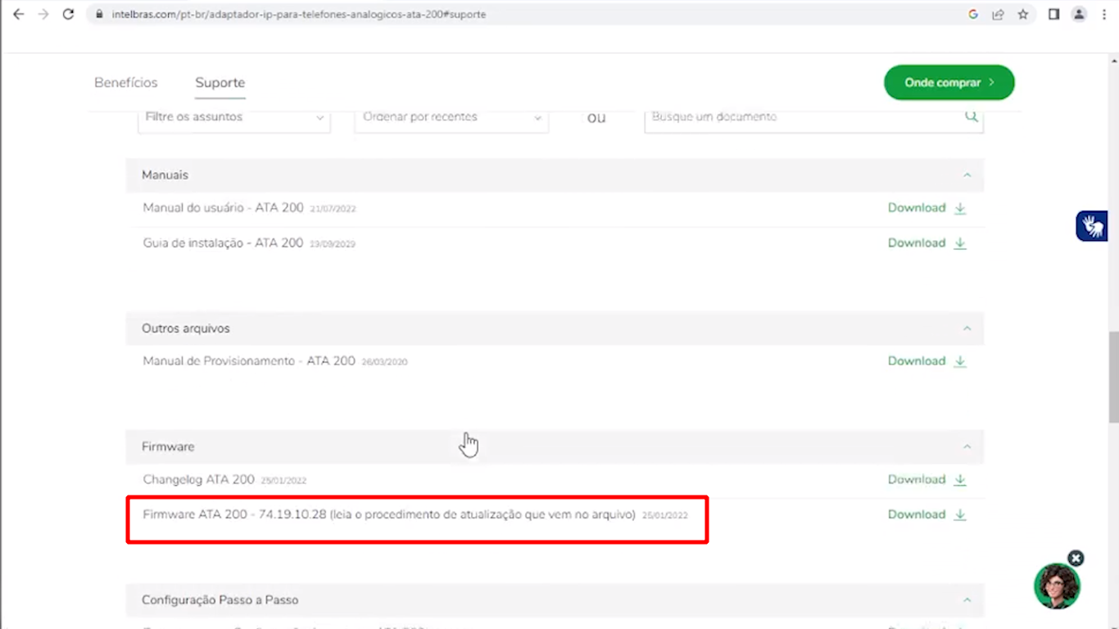Click Download link for Firmware ATA 200 74.19.10.28
1119x629 pixels.
[x=917, y=515]
